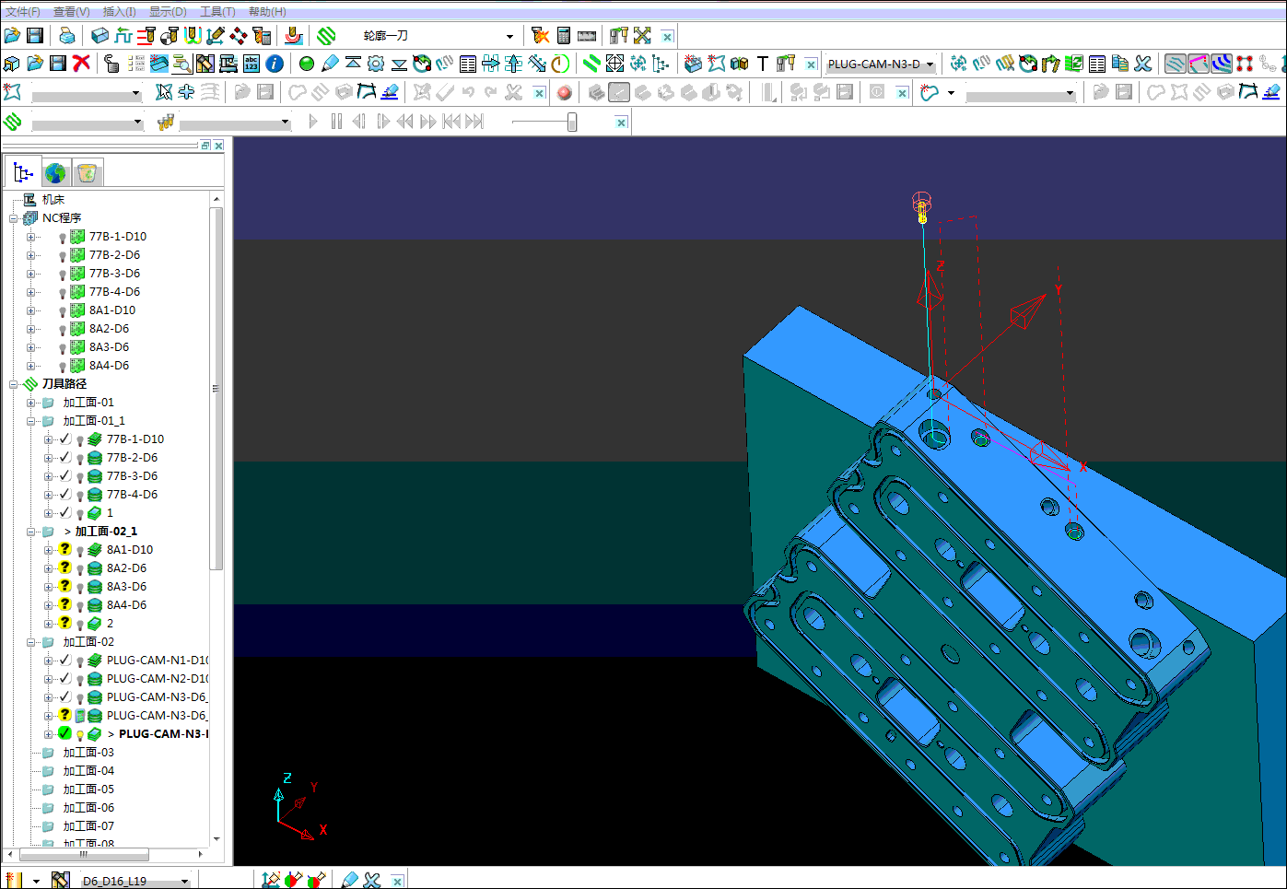Image resolution: width=1287 pixels, height=889 pixels.
Task: Toggle checkmark for 77B-1-D10 toolpath
Action: [x=65, y=439]
